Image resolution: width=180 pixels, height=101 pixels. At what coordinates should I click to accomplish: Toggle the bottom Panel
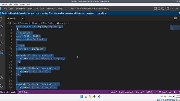pos(159,8)
